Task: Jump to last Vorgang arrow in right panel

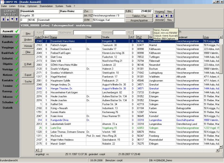Action: click(171, 16)
